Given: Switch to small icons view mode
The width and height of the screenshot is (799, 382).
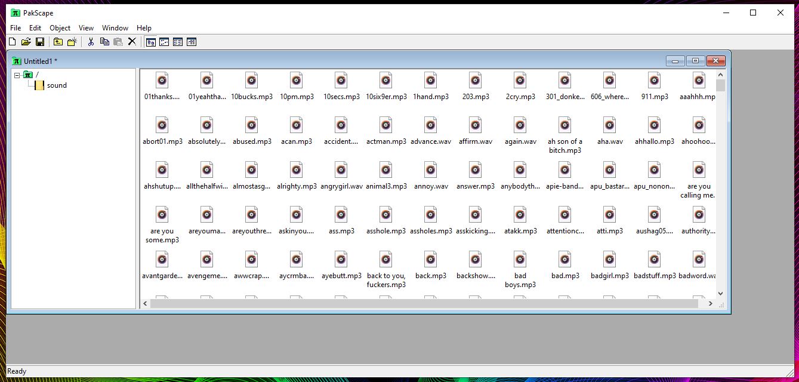Looking at the screenshot, I should click(164, 42).
